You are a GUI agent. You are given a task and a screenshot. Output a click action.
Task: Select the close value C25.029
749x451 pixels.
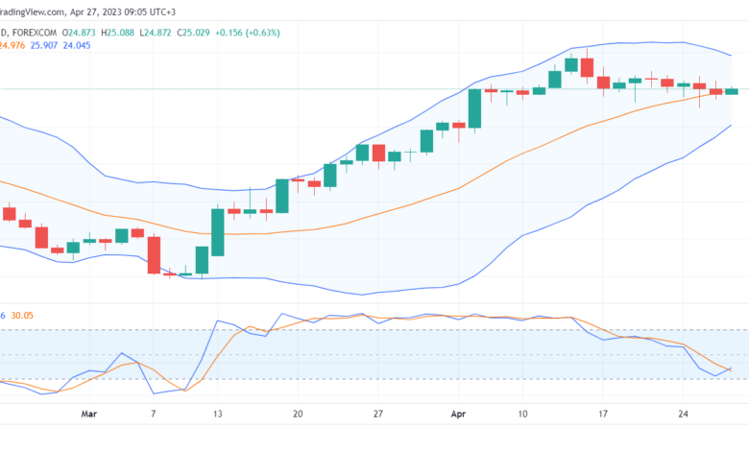(x=193, y=33)
